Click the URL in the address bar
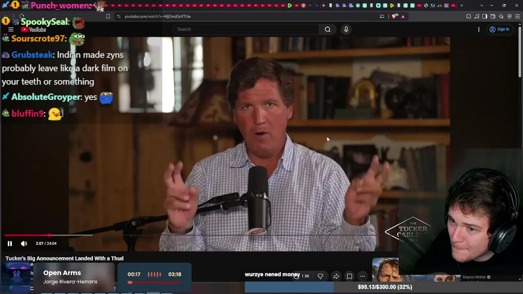This screenshot has height=294, width=523. (x=158, y=16)
